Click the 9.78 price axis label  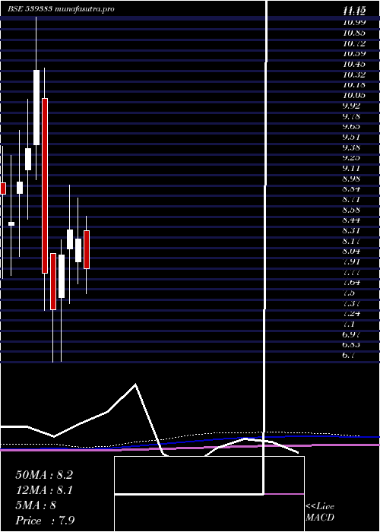(351, 116)
